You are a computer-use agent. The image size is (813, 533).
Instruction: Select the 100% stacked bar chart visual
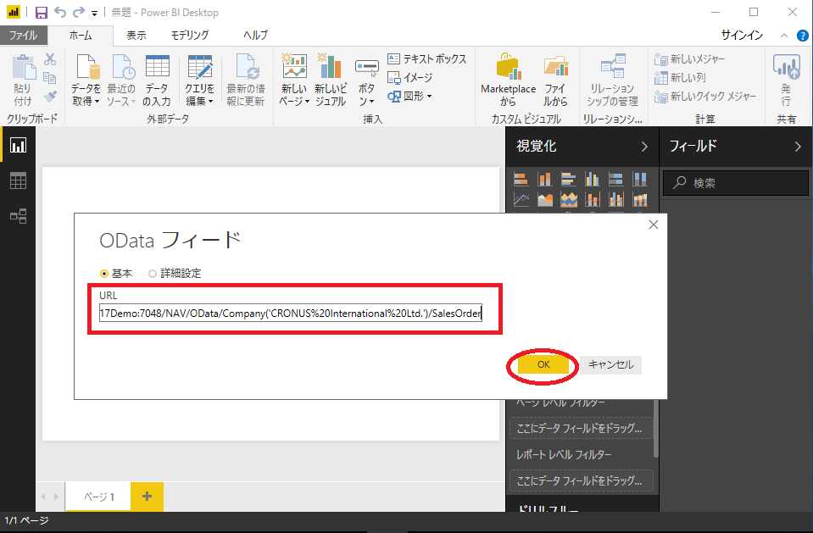click(616, 180)
